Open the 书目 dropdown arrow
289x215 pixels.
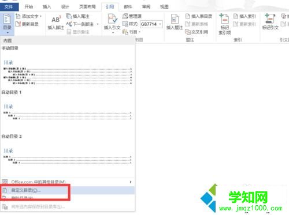pos(139,32)
